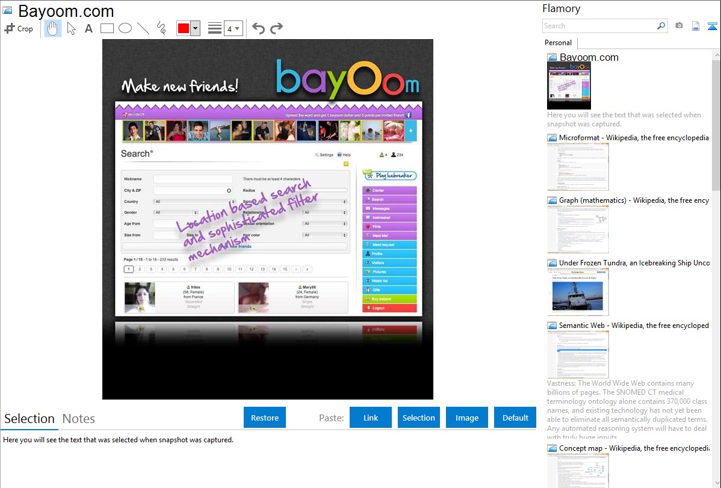Activate the hand pan tool
The width and height of the screenshot is (721, 488).
click(x=53, y=28)
